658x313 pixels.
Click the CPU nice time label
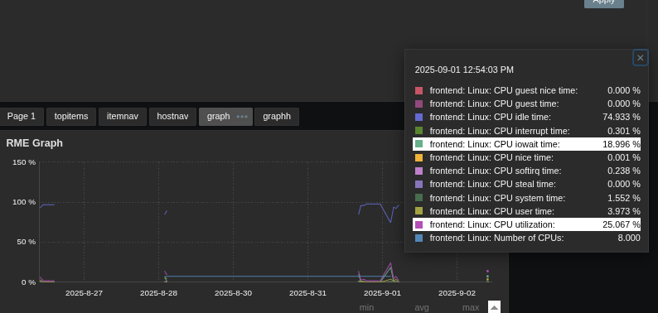491,158
